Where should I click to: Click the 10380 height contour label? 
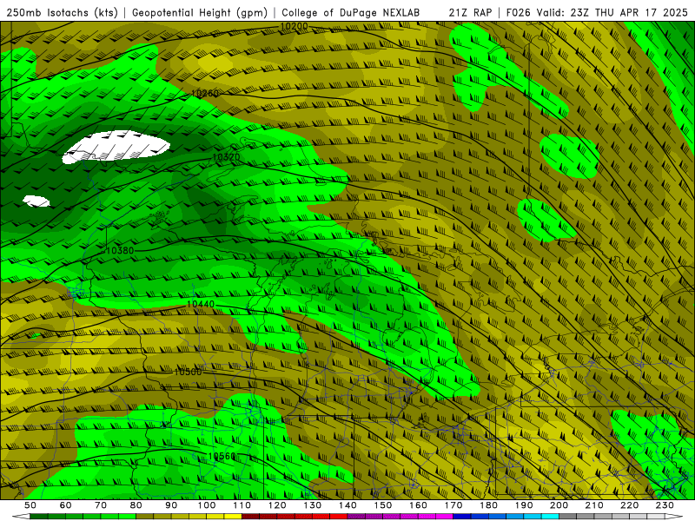click(120, 250)
